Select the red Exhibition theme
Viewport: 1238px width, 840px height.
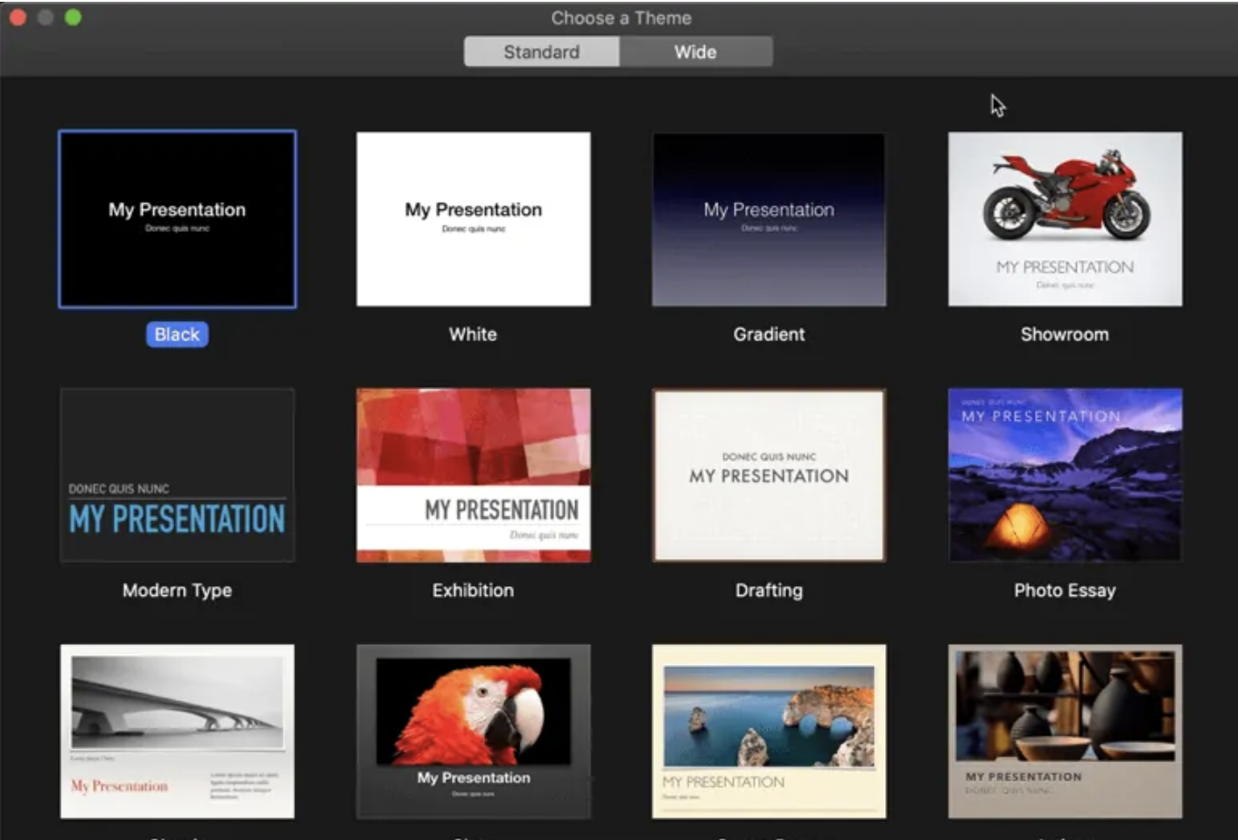tap(473, 475)
